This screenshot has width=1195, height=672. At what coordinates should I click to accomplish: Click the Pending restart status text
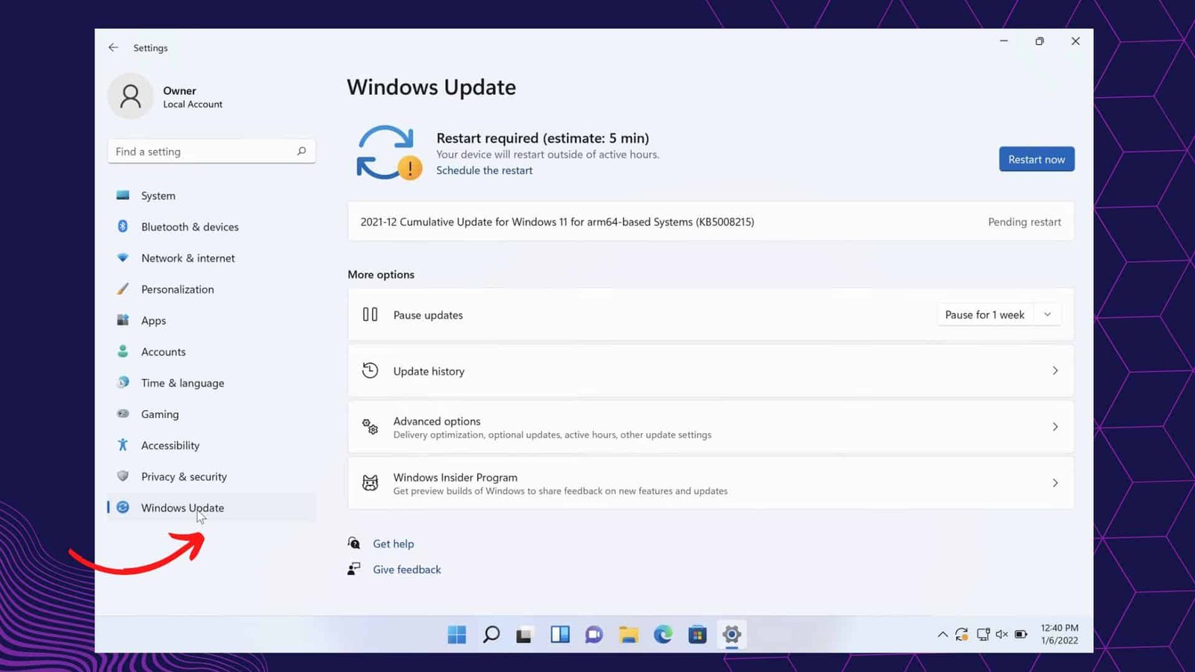click(1025, 222)
